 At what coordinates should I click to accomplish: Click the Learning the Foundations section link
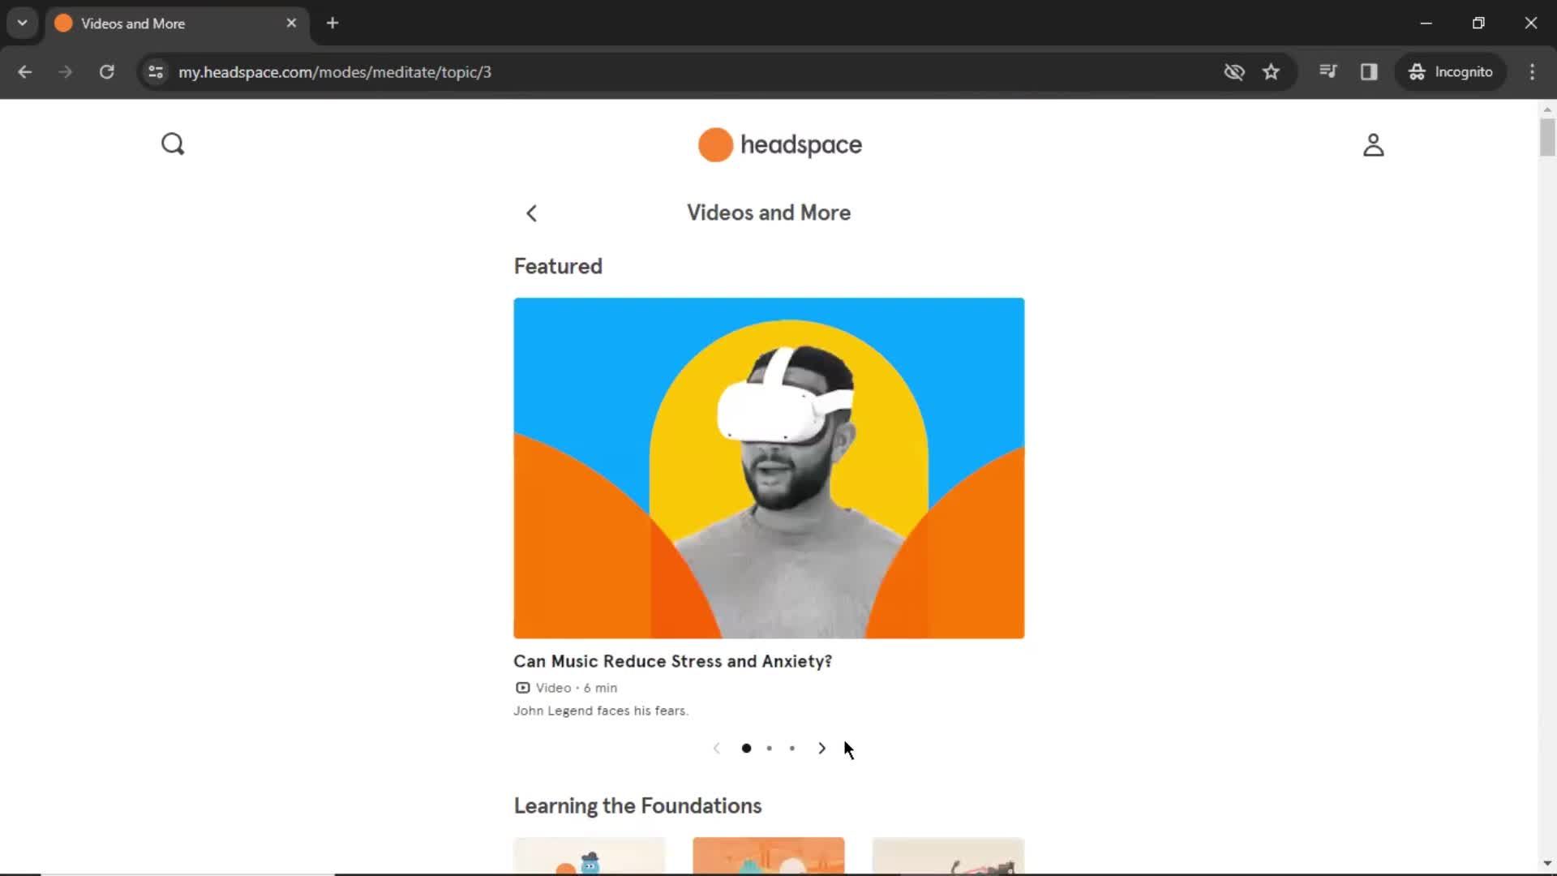(637, 805)
